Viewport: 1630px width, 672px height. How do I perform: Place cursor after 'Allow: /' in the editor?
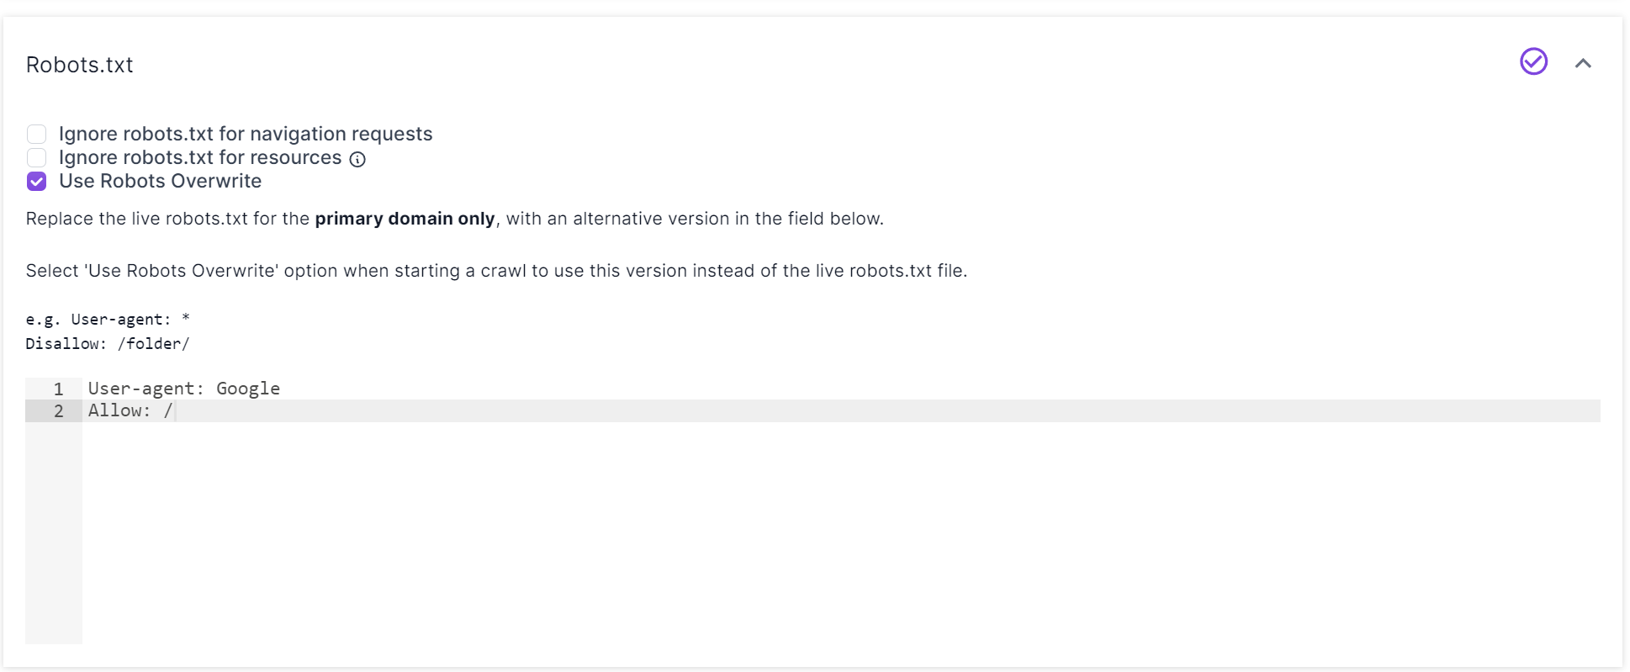click(173, 410)
